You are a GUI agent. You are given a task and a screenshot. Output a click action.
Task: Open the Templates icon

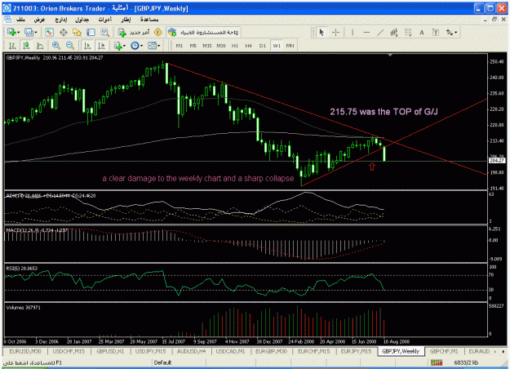152,46
